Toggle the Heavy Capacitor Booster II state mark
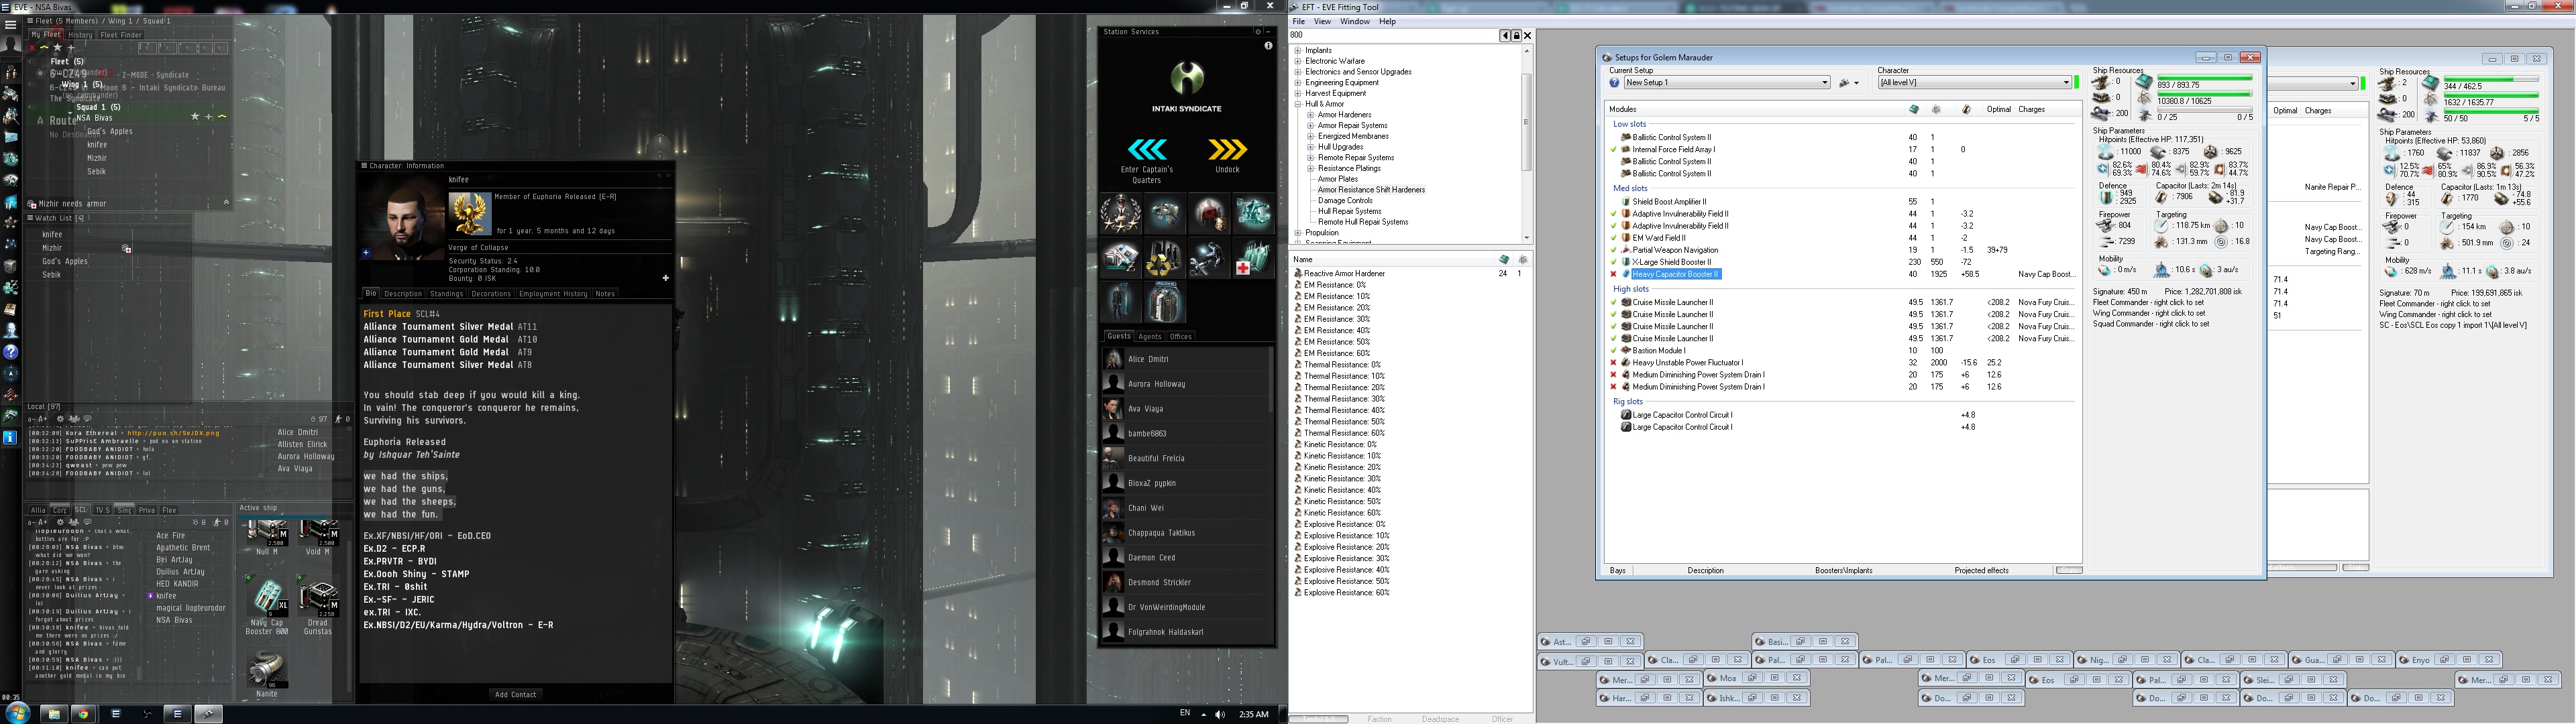Viewport: 2576px width, 724px height. tap(1613, 274)
